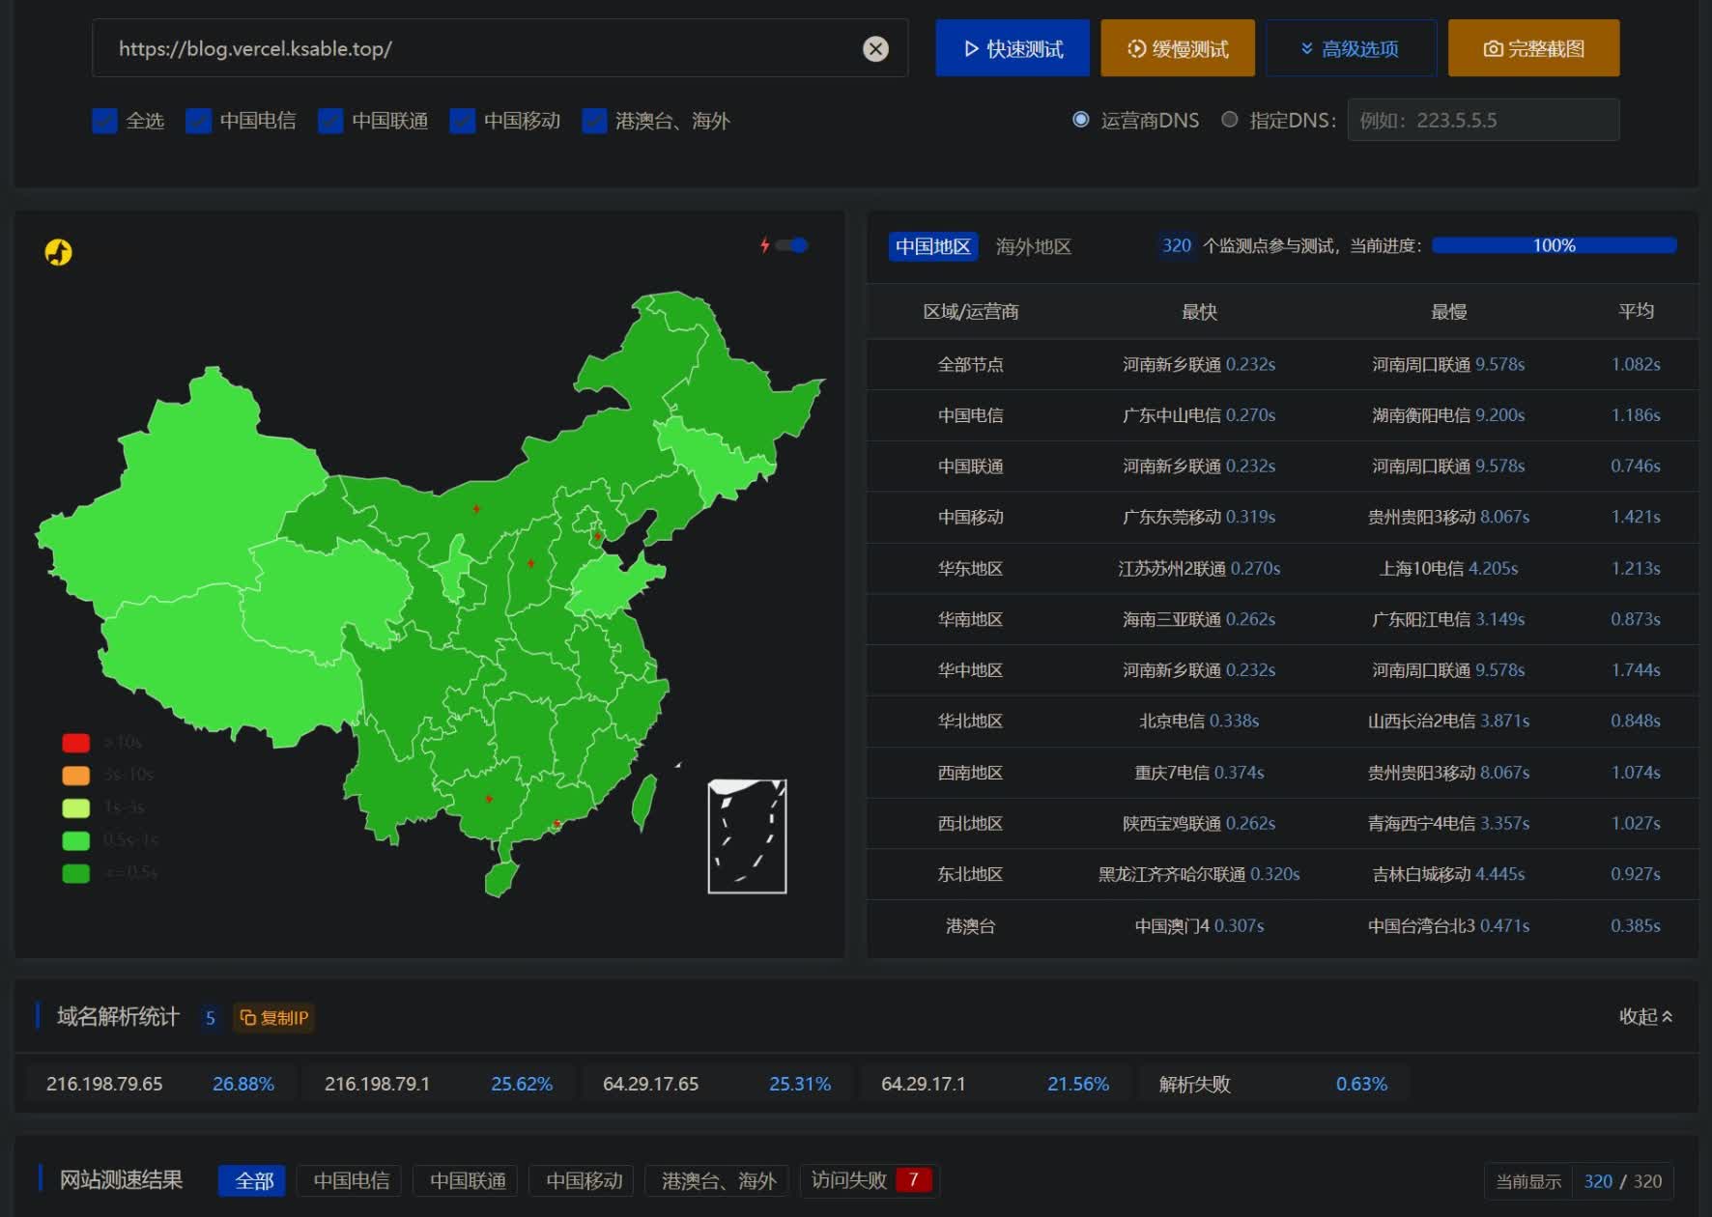The image size is (1712, 1217).
Task: Clear the URL with the X icon
Action: (x=875, y=49)
